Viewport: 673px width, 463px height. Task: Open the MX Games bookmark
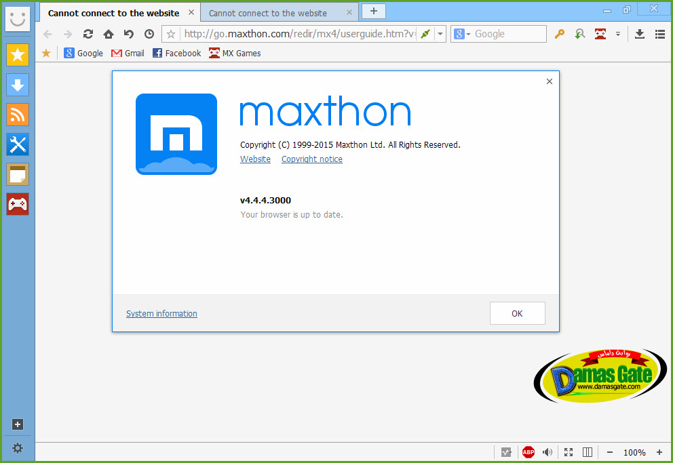[x=235, y=53]
